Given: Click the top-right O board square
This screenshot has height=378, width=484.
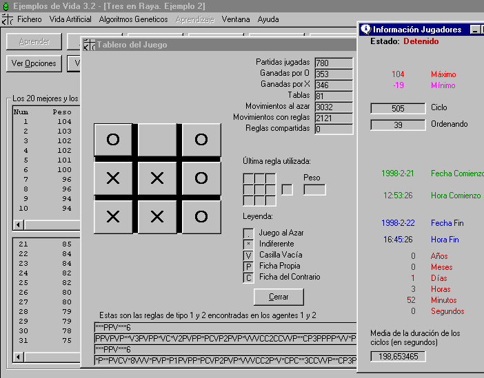Looking at the screenshot, I should click(201, 140).
